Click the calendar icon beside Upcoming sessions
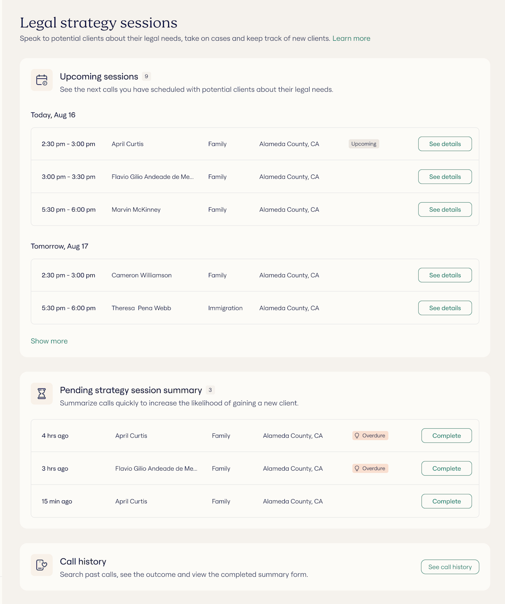The width and height of the screenshot is (505, 604). click(x=42, y=80)
